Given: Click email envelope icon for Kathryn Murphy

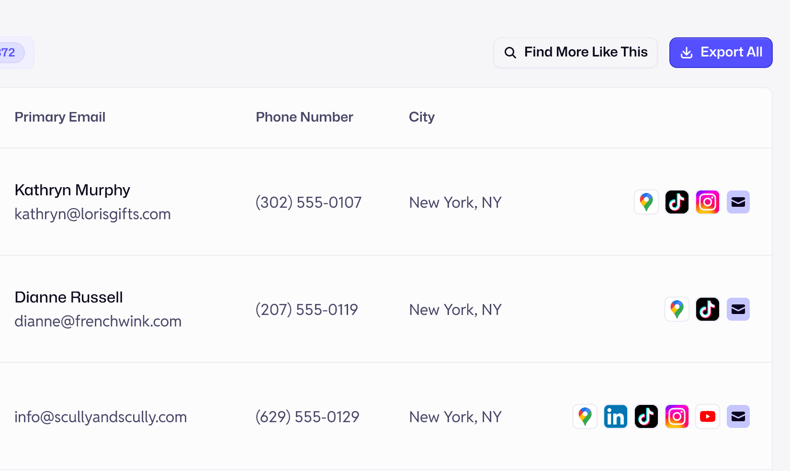Looking at the screenshot, I should tap(738, 202).
